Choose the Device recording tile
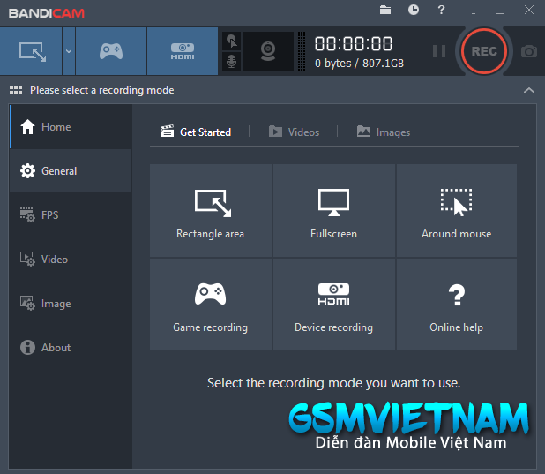This screenshot has height=474, width=545. tap(333, 304)
